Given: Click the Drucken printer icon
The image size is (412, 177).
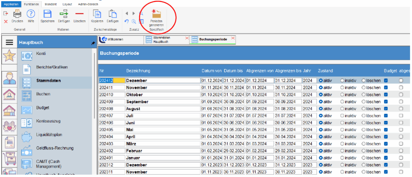Looking at the screenshot, I should tap(17, 14).
